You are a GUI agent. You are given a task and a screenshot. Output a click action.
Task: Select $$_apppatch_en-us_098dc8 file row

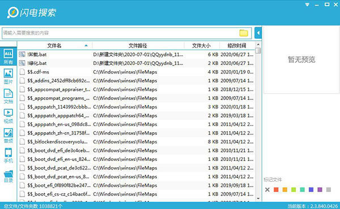tap(136, 124)
